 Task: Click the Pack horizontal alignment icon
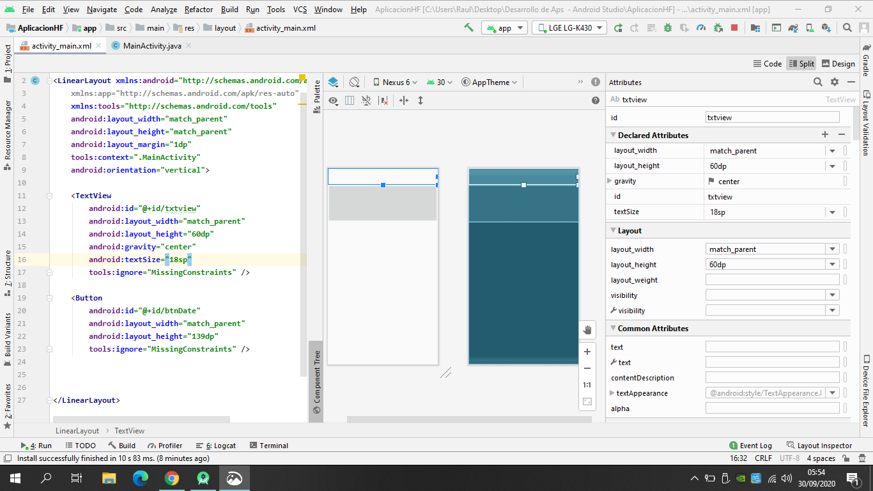404,100
